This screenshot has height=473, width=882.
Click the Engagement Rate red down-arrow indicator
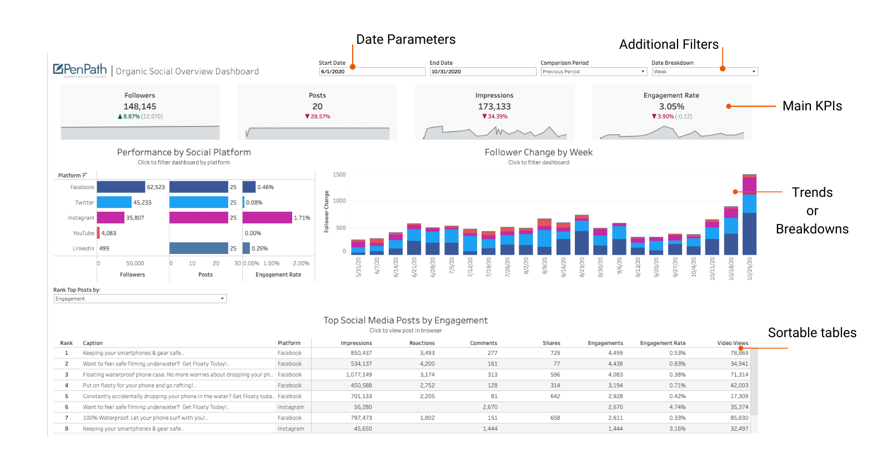(654, 116)
